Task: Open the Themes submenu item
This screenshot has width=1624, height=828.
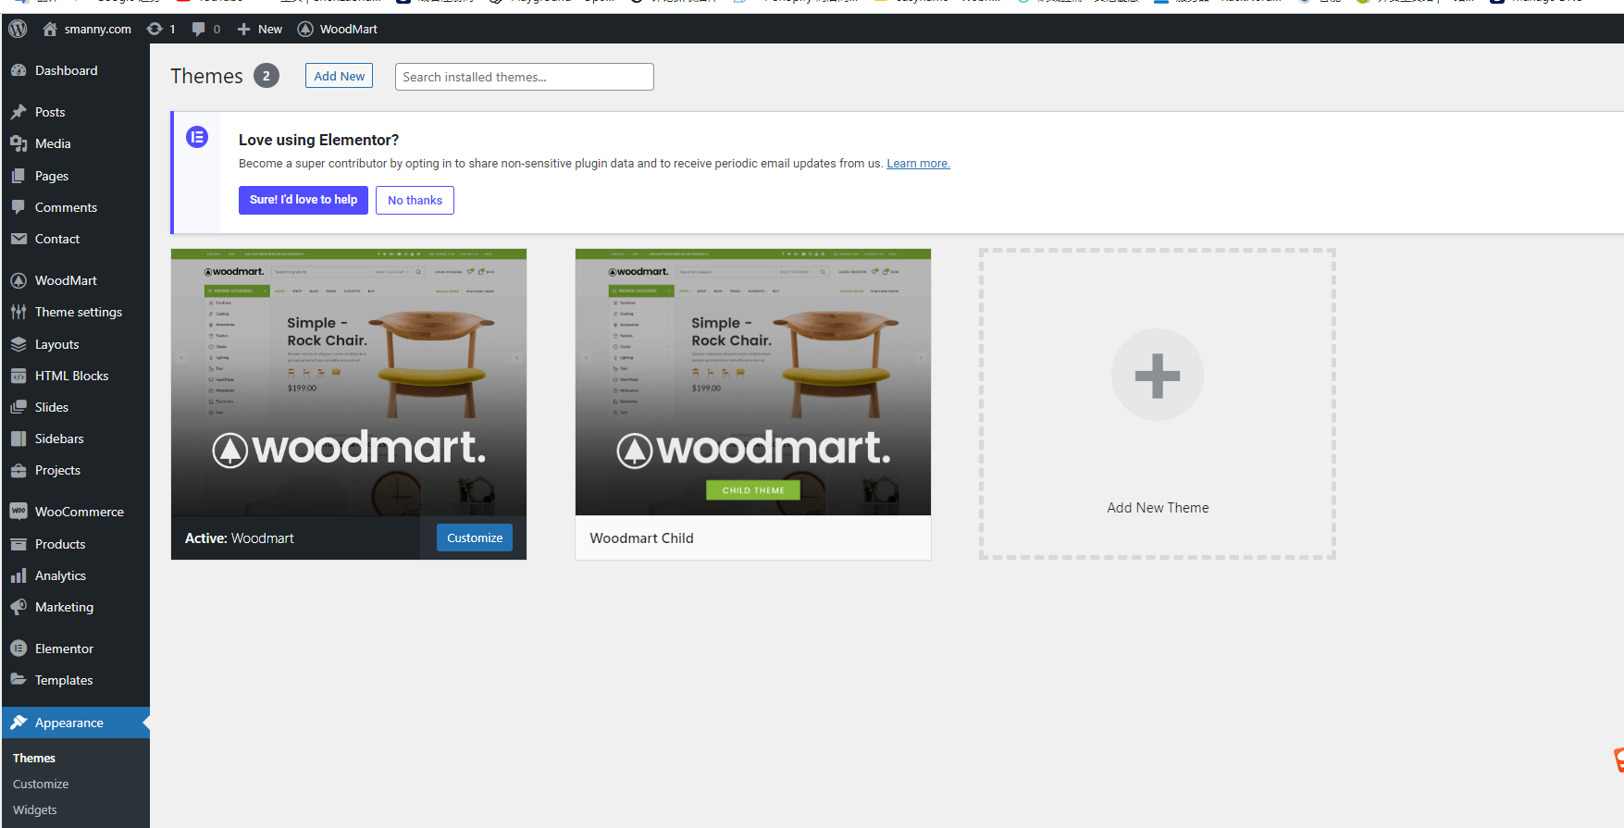Action: 34,758
